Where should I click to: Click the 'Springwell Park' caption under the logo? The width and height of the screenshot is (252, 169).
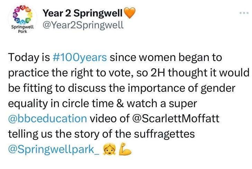pyautogui.click(x=22, y=28)
